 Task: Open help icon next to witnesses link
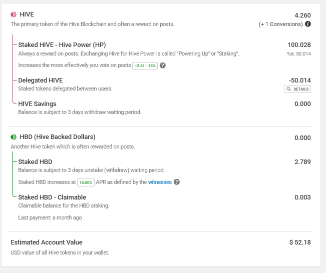tap(177, 182)
